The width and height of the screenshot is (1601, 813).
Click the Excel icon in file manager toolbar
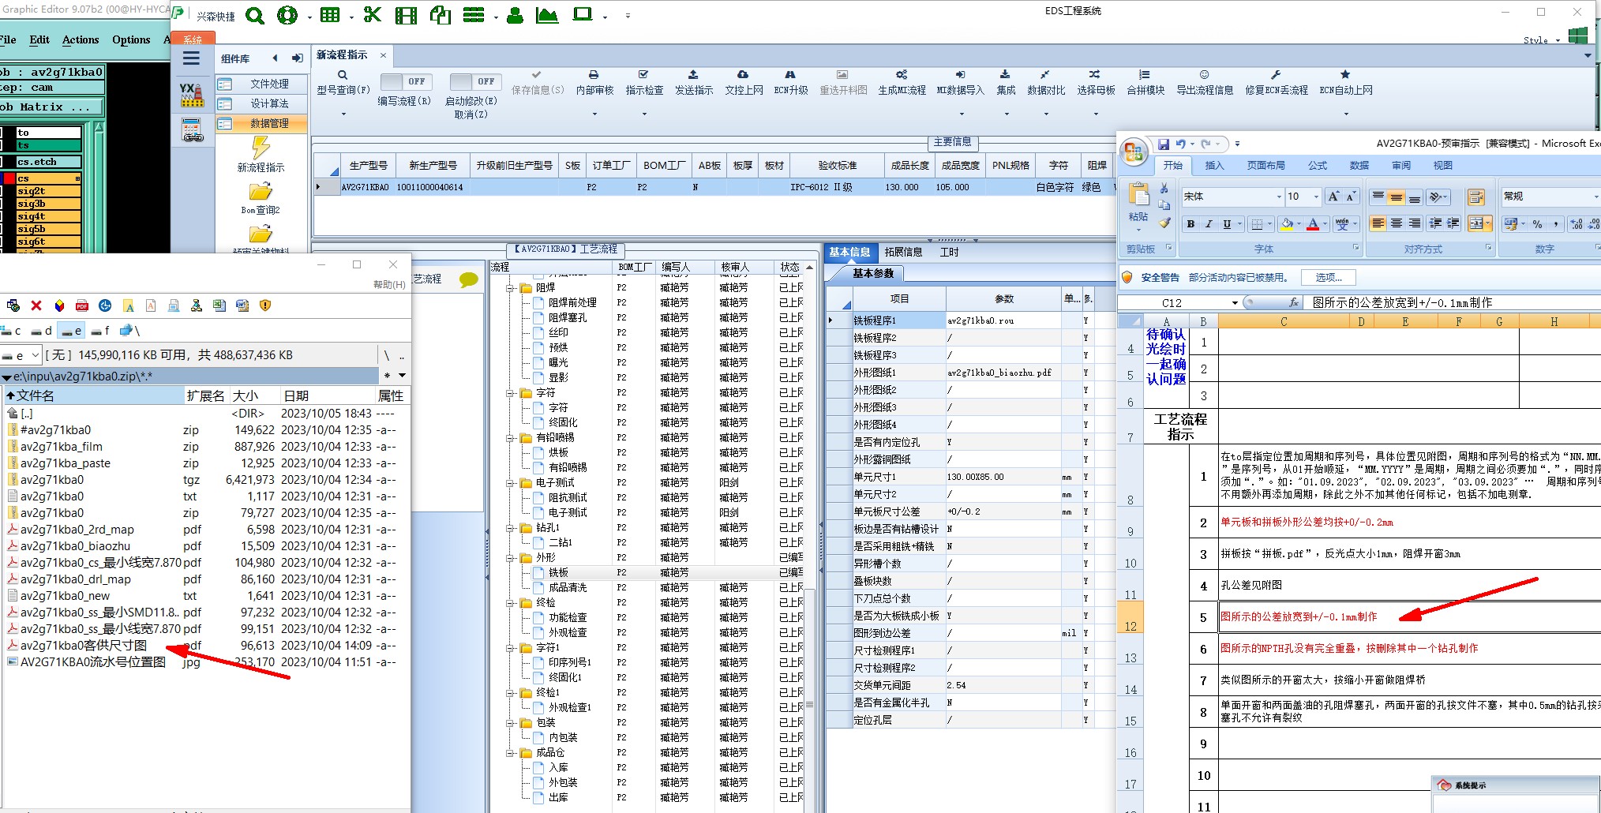click(x=219, y=305)
